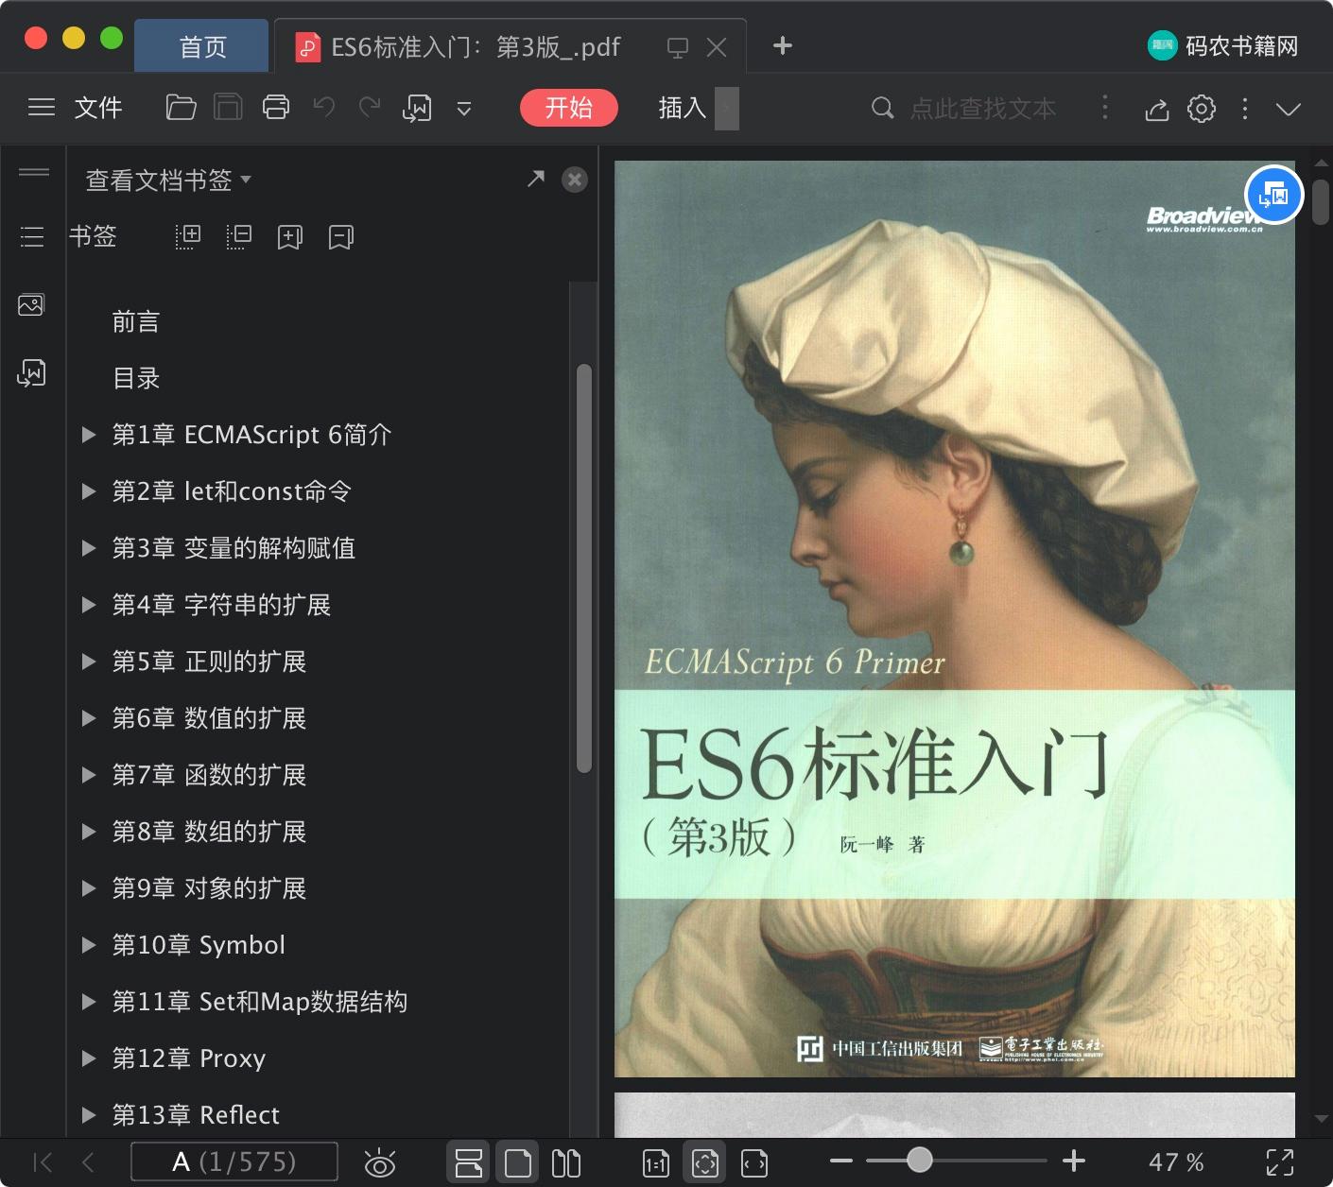Select the 目录 bookmark
The height and width of the screenshot is (1187, 1333).
pyautogui.click(x=136, y=378)
